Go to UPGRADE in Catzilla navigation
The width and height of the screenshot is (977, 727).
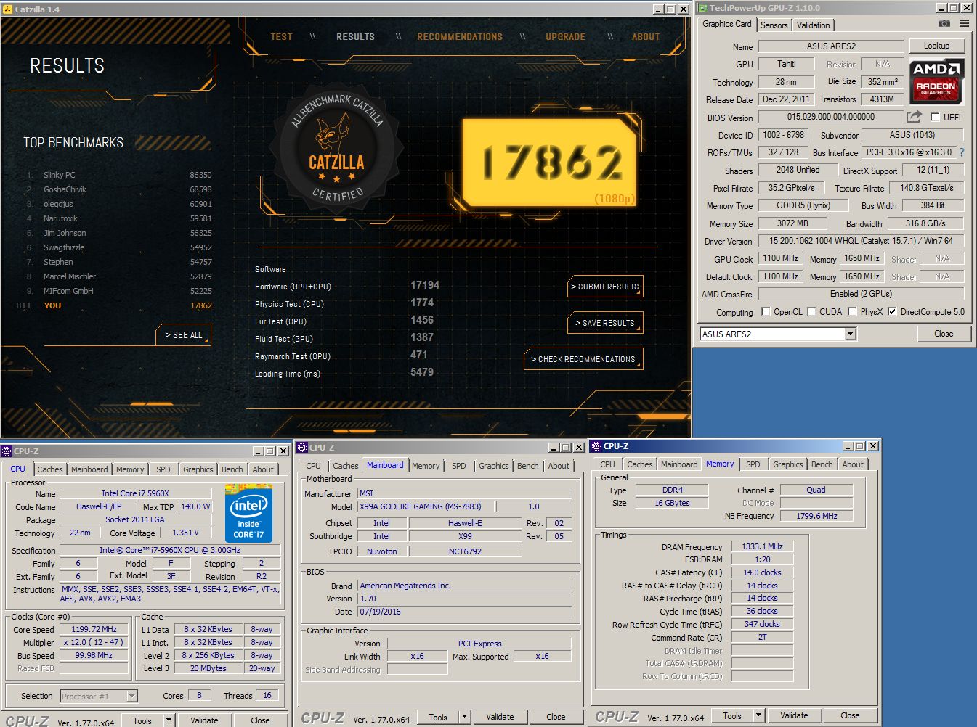tap(565, 37)
